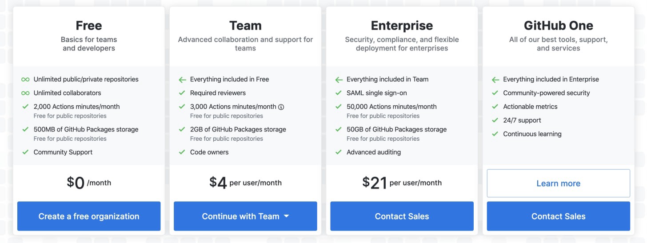Click the info icon beside 3,000 Actions minutes

[x=281, y=107]
